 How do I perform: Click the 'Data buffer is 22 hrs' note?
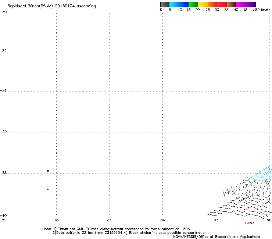point(130,233)
